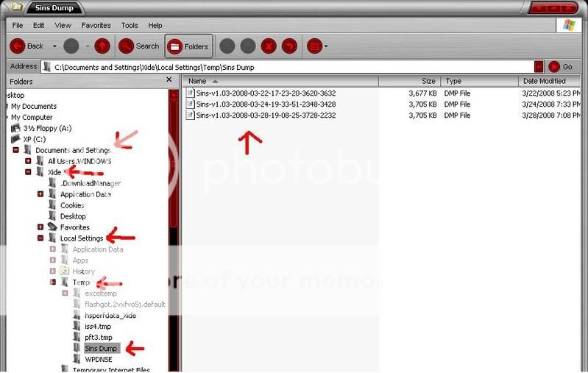588x373 pixels.
Task: Collapse the Xide folder node
Action: (28, 172)
